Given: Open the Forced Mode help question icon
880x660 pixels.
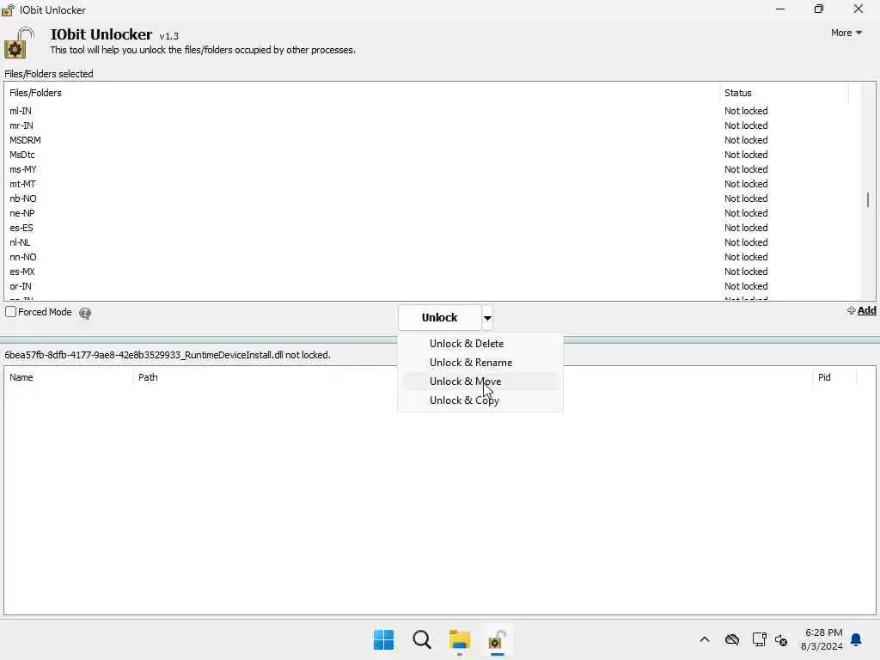Looking at the screenshot, I should click(x=85, y=313).
